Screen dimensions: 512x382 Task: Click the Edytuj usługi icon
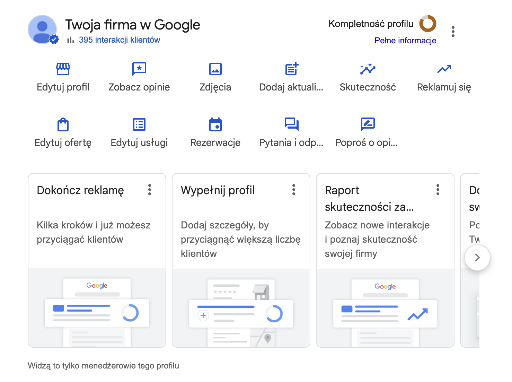[x=139, y=124]
